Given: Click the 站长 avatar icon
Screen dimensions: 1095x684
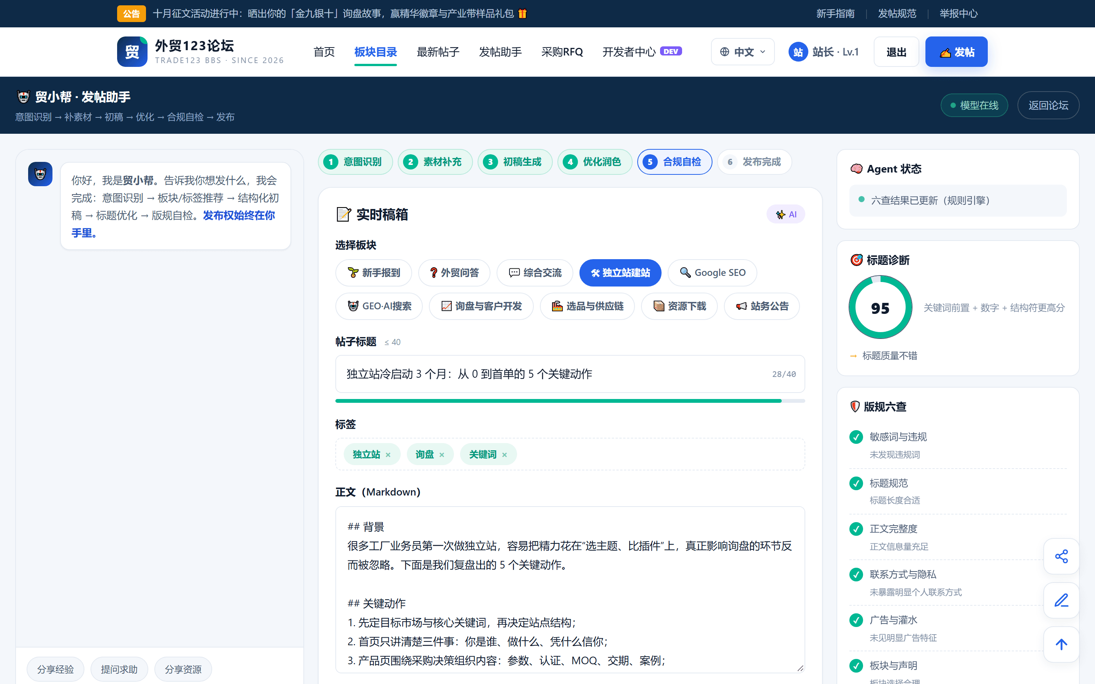Looking at the screenshot, I should click(798, 52).
